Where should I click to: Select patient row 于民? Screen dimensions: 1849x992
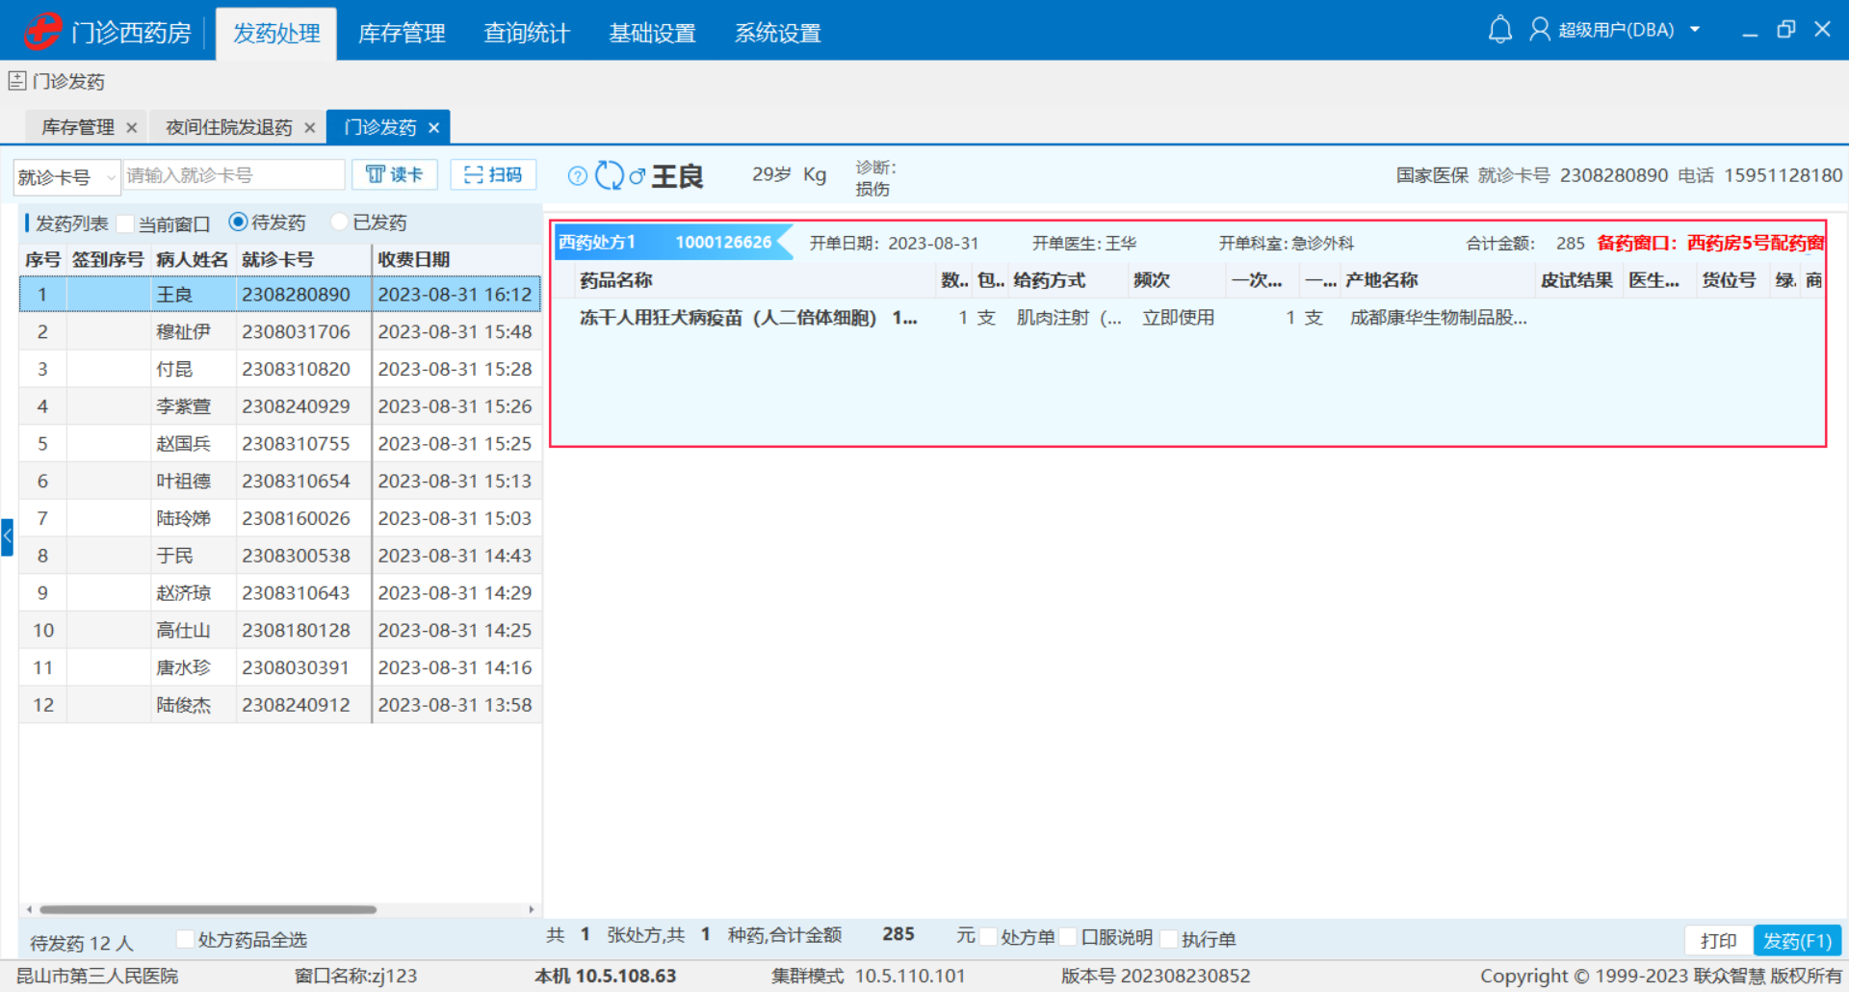pyautogui.click(x=279, y=556)
